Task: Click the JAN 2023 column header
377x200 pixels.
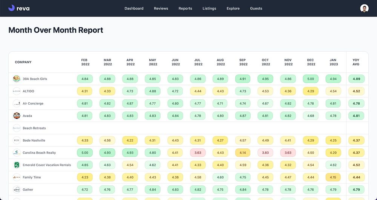Action: 334,62
